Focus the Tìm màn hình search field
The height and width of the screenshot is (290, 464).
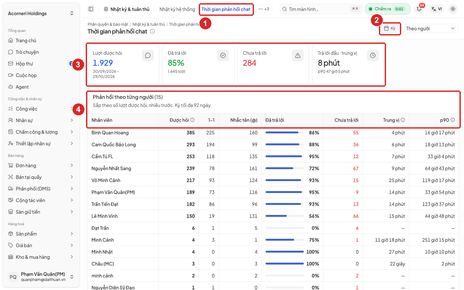point(321,9)
